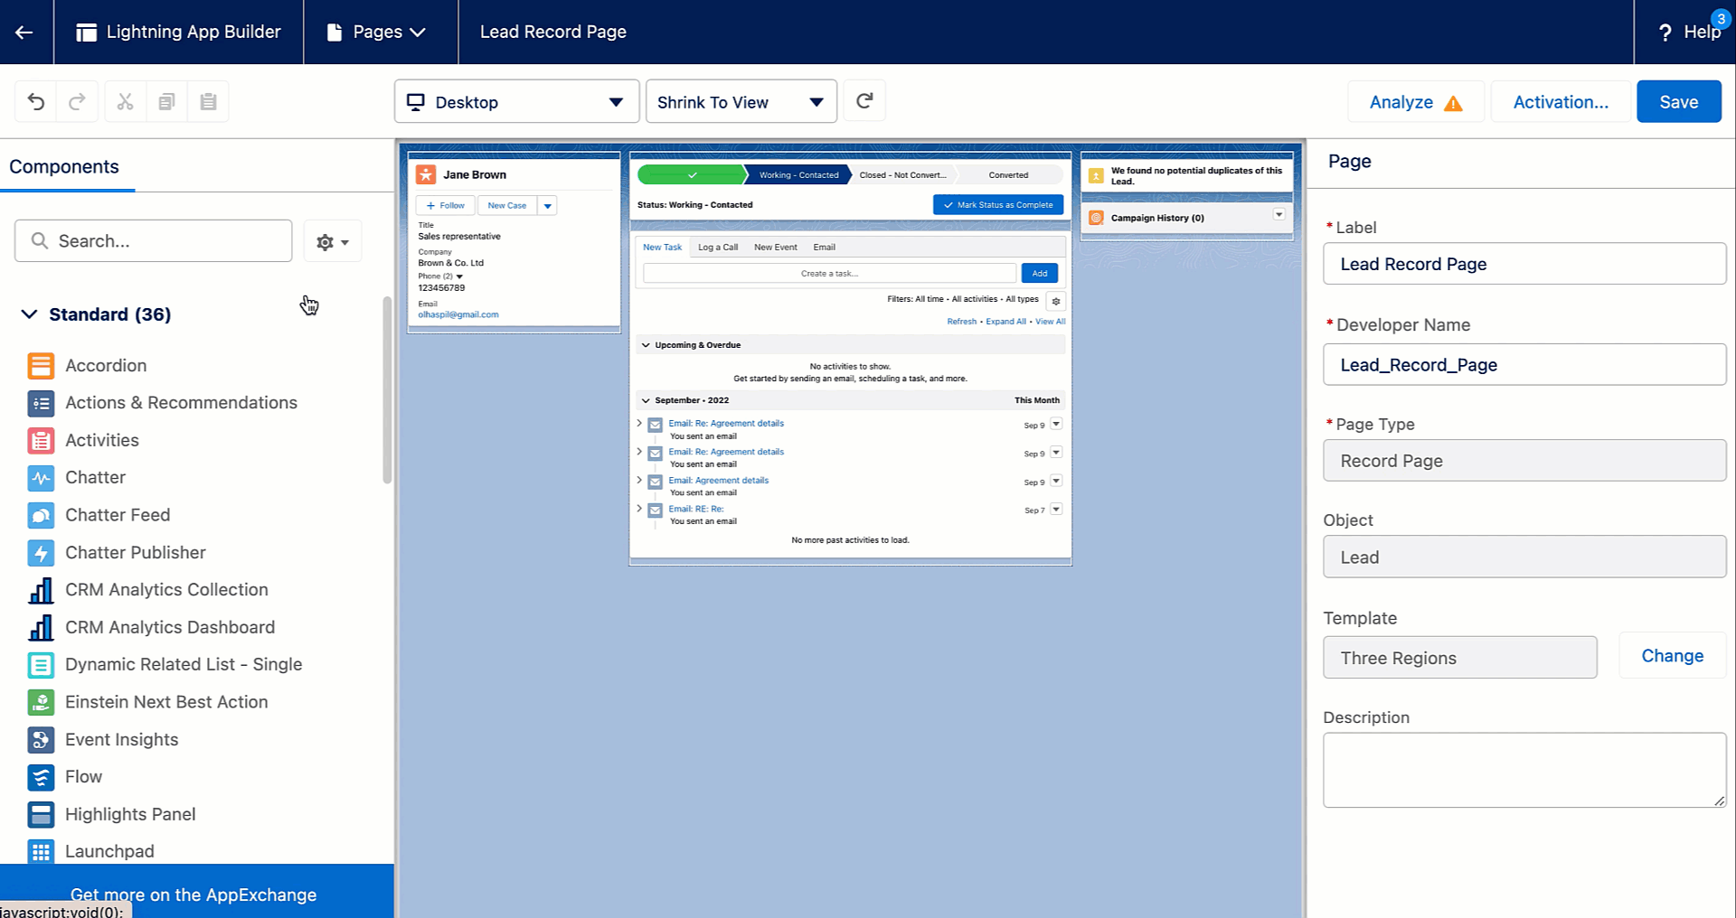1736x918 pixels.
Task: Select the New Event tab
Action: click(x=776, y=248)
